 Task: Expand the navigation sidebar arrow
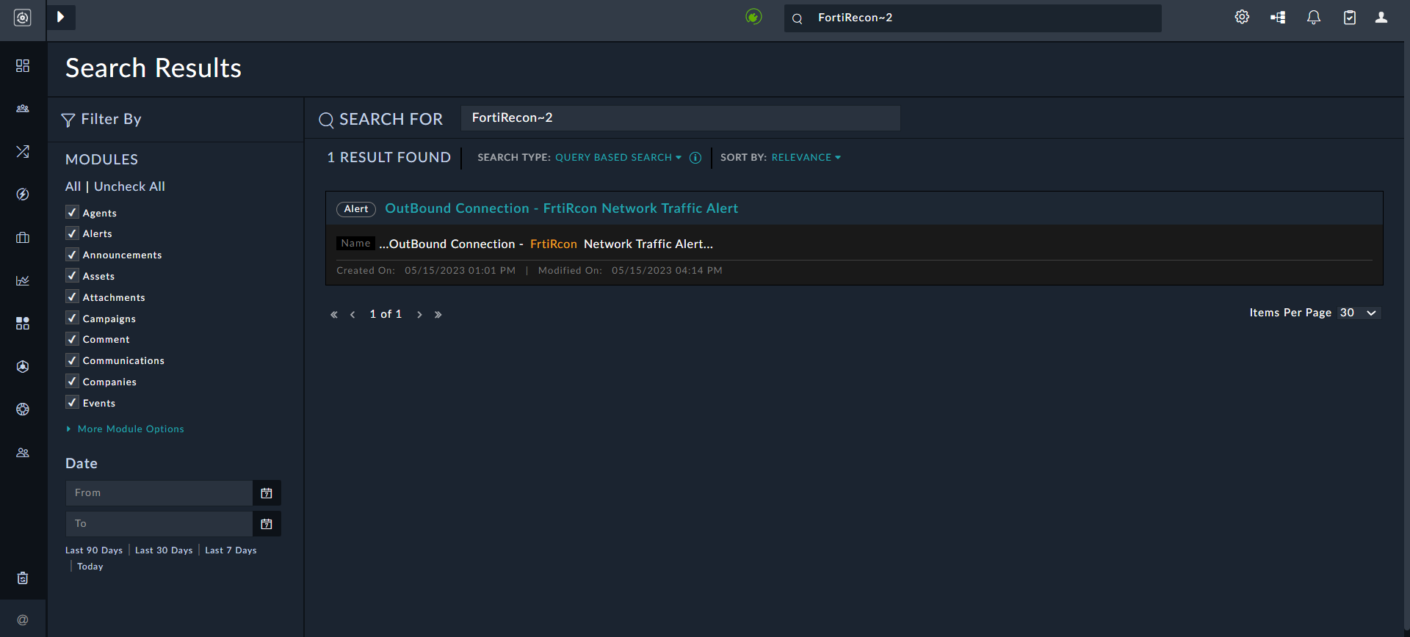tap(61, 17)
